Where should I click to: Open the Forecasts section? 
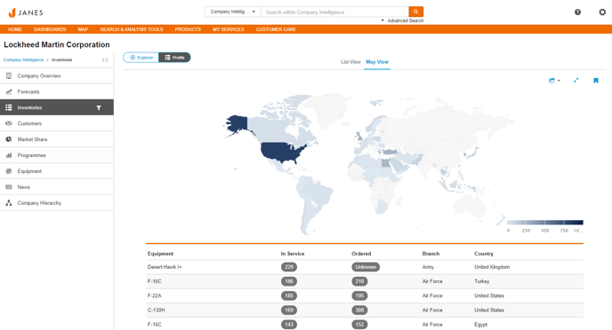(x=57, y=92)
